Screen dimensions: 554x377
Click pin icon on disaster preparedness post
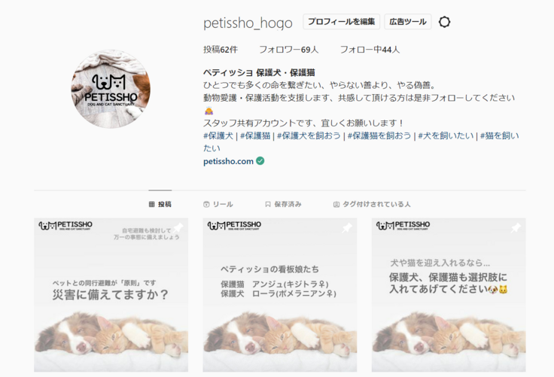click(x=178, y=228)
